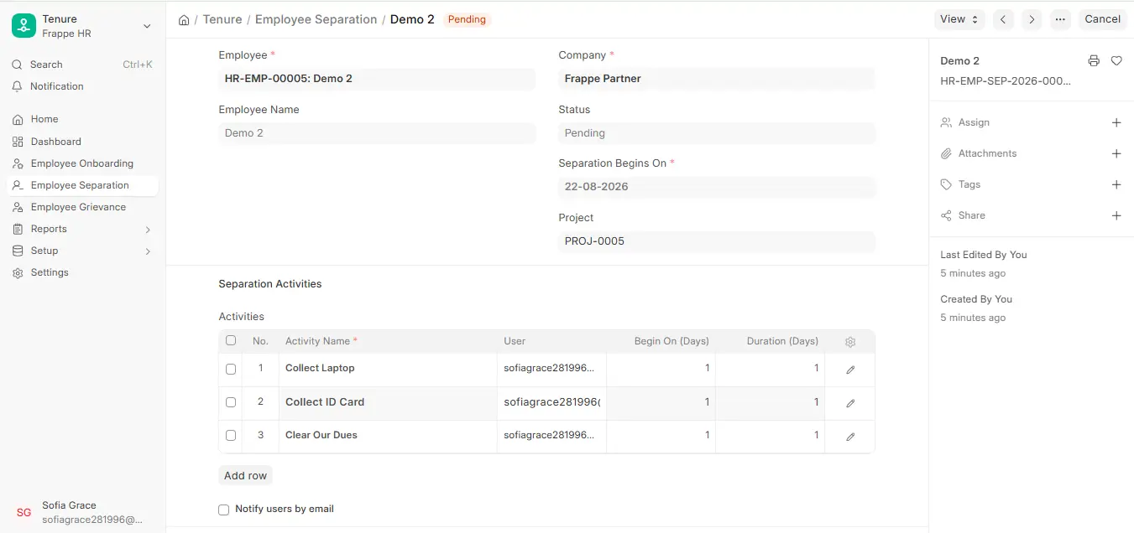Go to Tenure breadcrumb link

click(x=222, y=19)
